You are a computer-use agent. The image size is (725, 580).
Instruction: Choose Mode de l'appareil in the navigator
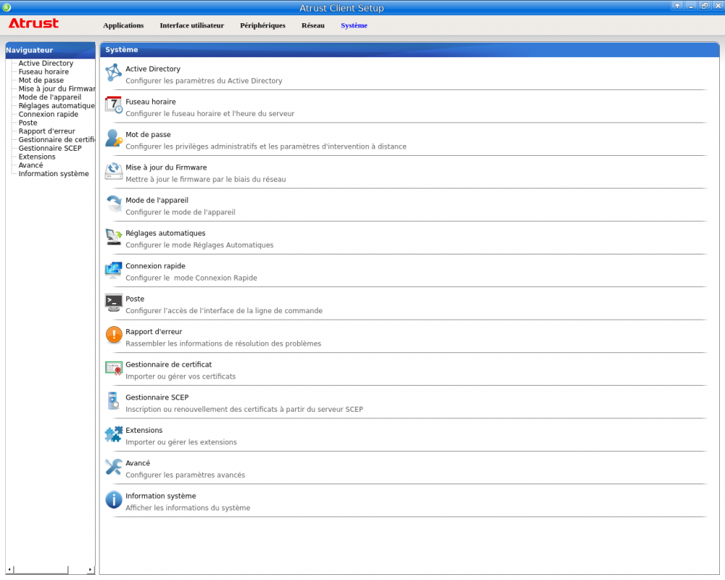[x=49, y=97]
